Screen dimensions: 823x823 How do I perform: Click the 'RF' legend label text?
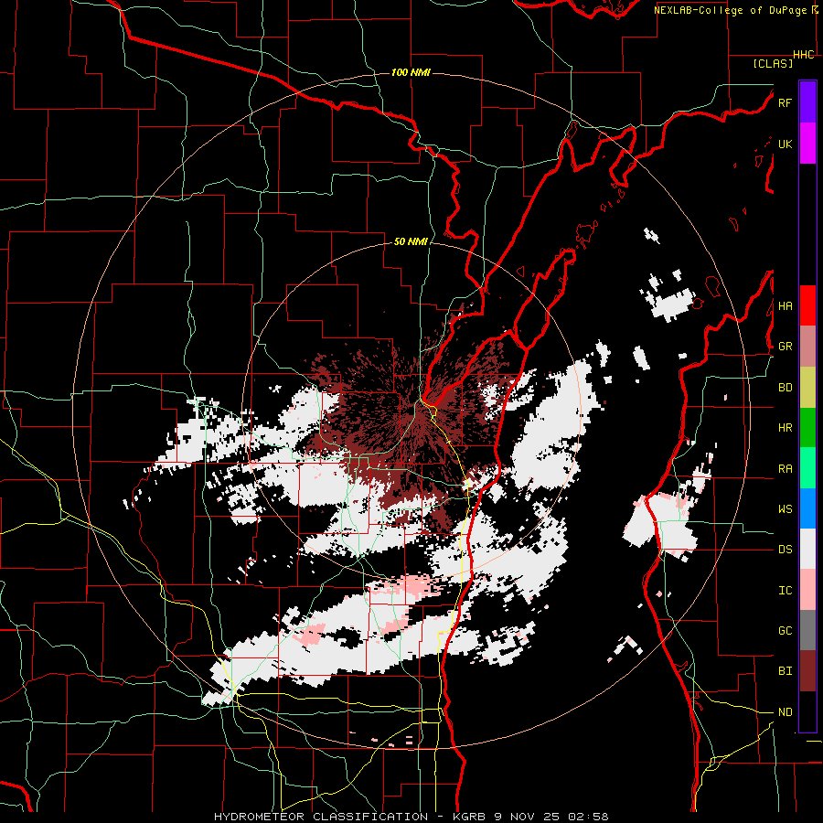785,102
